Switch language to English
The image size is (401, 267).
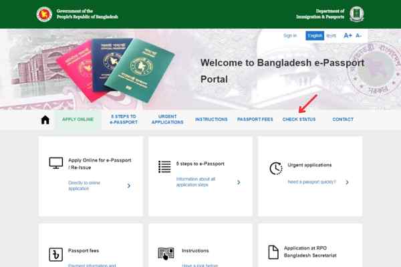315,36
